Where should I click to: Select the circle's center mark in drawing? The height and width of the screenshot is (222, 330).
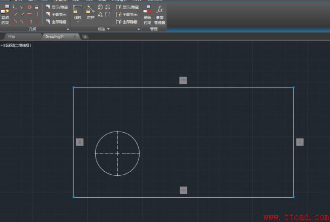coord(117,153)
